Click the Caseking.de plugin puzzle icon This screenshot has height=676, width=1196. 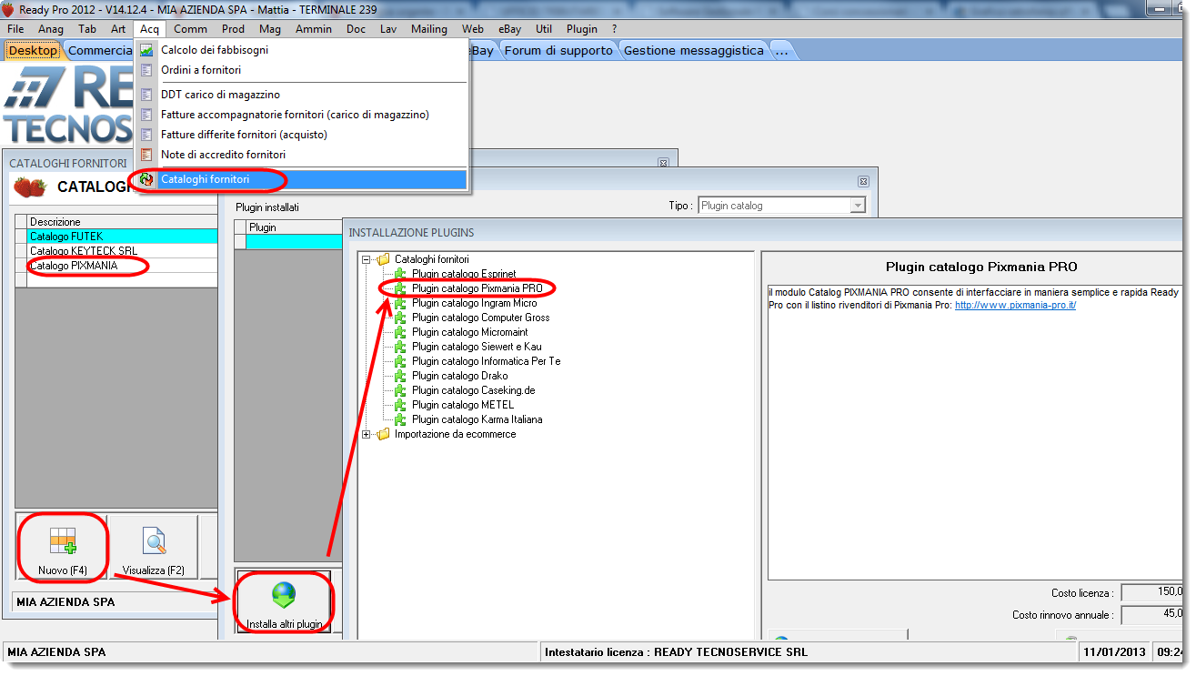point(400,390)
